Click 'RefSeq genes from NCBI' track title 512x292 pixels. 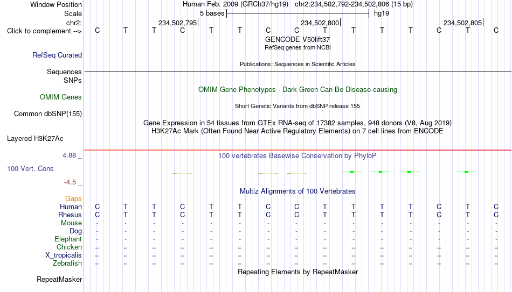297,47
